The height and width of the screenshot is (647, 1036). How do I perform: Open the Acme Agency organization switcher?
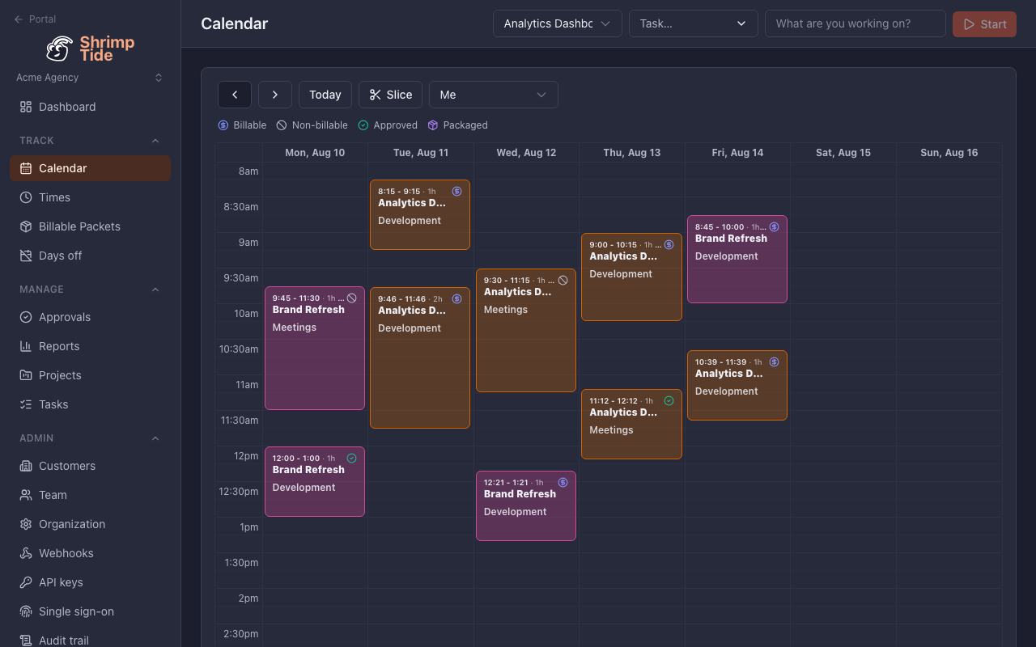(x=90, y=78)
